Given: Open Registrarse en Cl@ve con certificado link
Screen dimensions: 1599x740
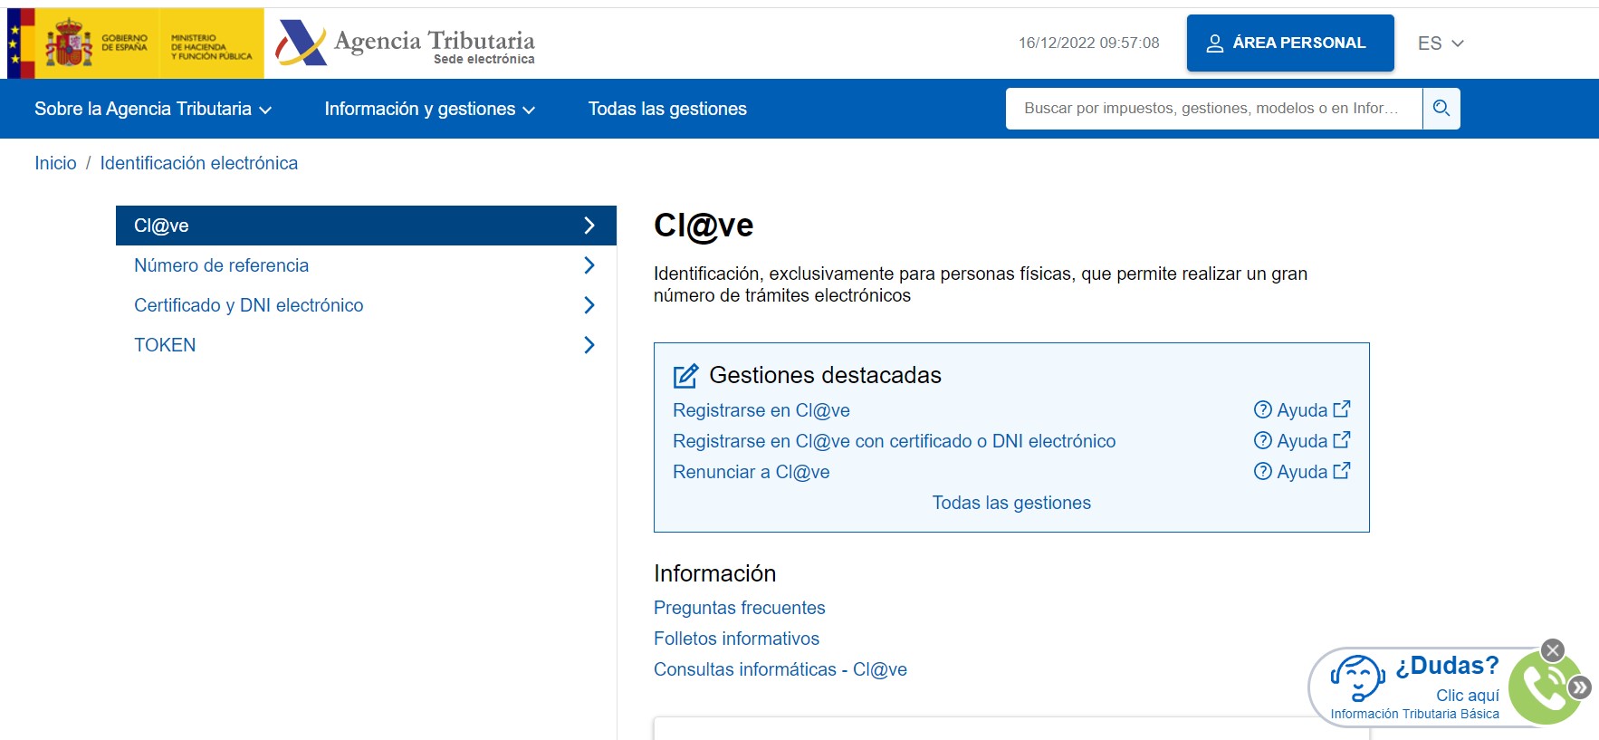Looking at the screenshot, I should [x=895, y=441].
